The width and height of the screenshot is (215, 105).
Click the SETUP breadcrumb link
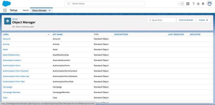pos(15,19)
